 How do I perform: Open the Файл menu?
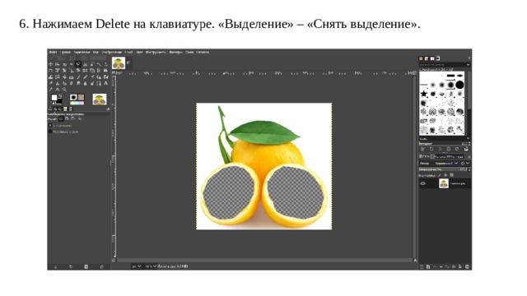pos(53,52)
